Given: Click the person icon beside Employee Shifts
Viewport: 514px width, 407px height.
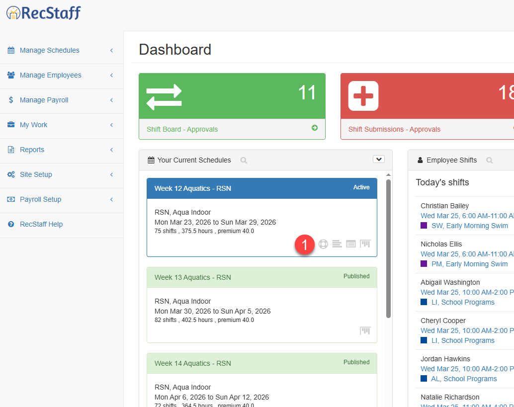Looking at the screenshot, I should point(420,160).
